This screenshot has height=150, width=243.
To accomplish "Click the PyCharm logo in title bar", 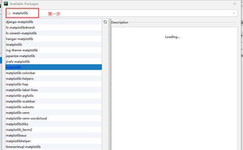I will point(6,3).
